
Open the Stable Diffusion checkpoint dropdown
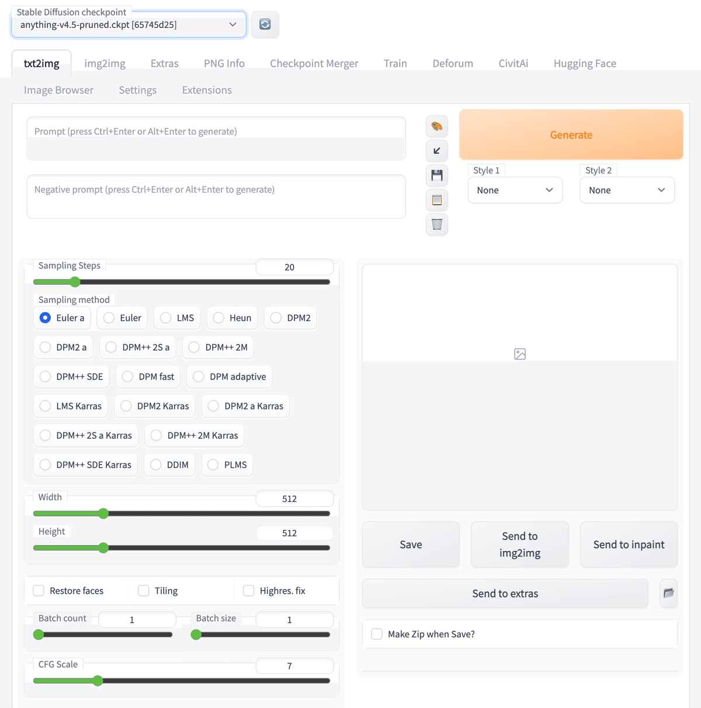pos(129,25)
